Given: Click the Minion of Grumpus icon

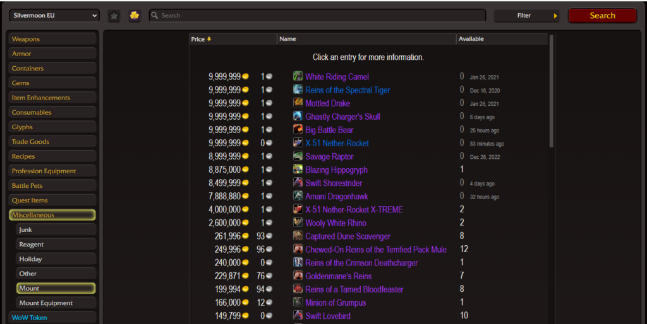Looking at the screenshot, I should pyautogui.click(x=298, y=302).
